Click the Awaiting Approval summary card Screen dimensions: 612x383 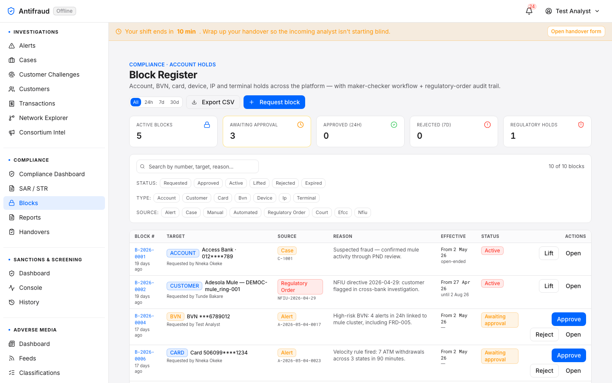(x=267, y=131)
